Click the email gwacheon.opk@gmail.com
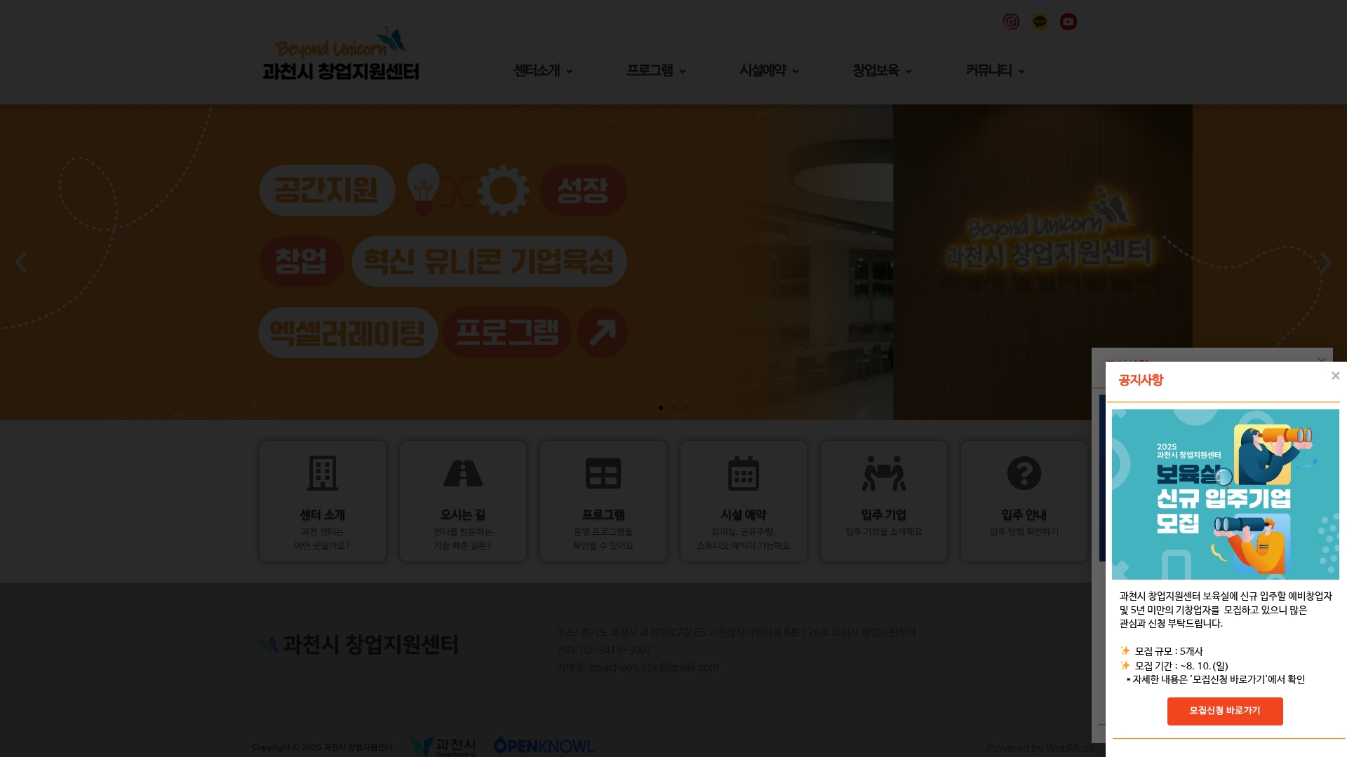The height and width of the screenshot is (757, 1347). point(655,667)
